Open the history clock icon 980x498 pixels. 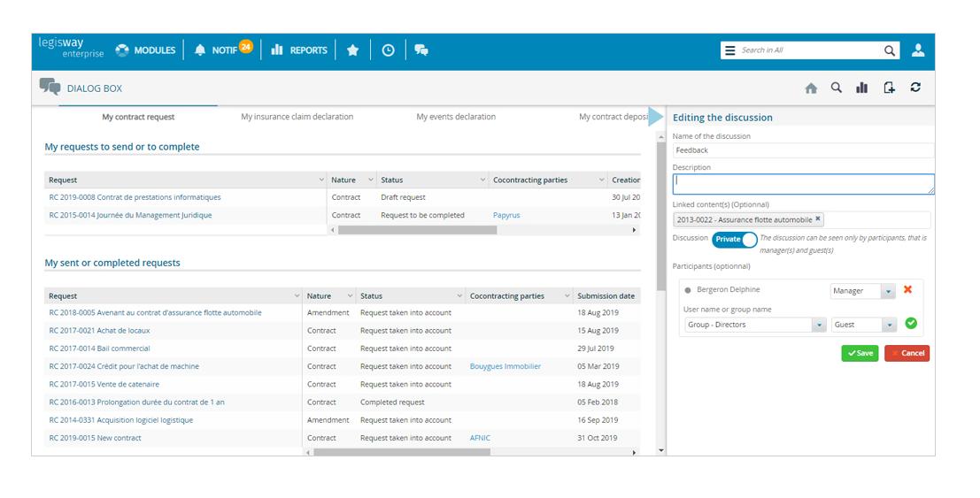388,50
